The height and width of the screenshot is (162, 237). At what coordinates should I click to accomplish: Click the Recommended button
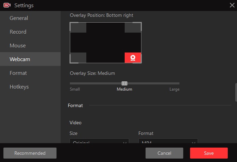(x=30, y=153)
